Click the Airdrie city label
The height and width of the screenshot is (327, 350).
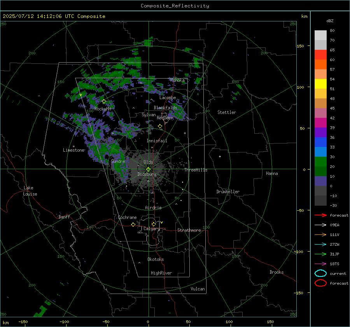point(153,208)
